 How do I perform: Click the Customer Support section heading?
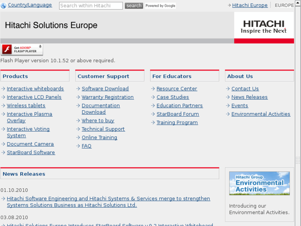[104, 76]
